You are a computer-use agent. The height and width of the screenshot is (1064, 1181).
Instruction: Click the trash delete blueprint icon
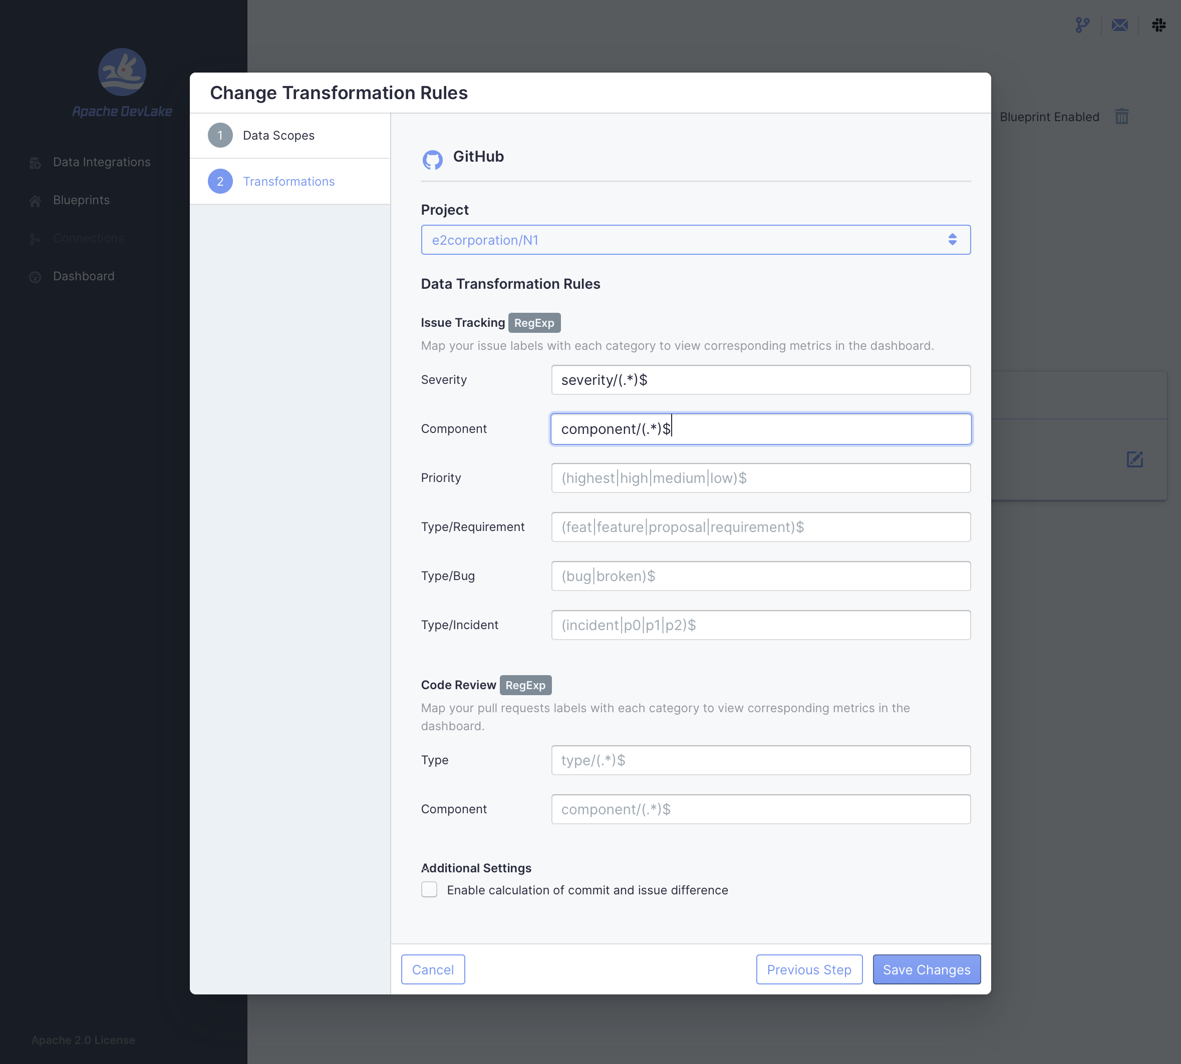pyautogui.click(x=1121, y=116)
